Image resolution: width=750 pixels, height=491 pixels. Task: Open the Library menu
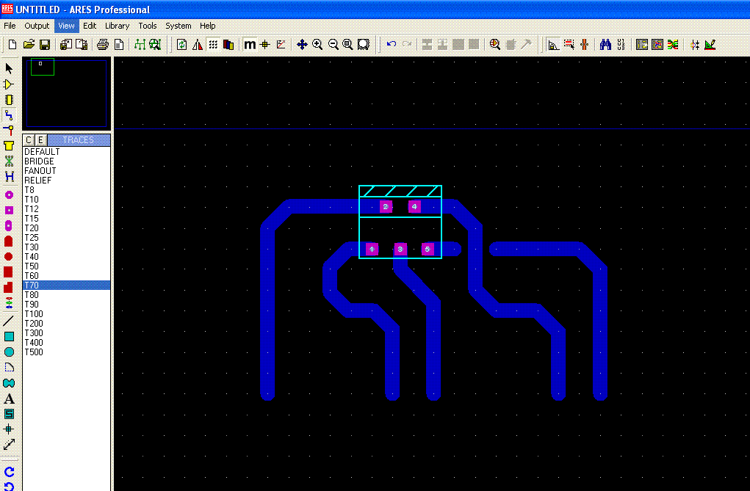(117, 26)
